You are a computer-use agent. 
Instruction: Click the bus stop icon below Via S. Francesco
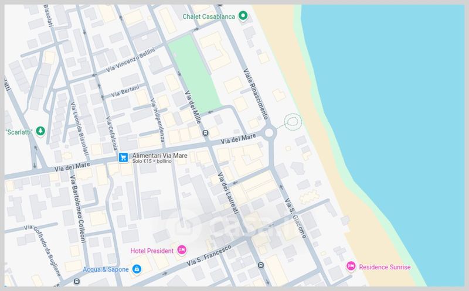pos(260,266)
